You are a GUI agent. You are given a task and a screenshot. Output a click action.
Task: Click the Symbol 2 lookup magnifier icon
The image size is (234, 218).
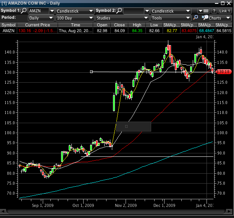(119, 11)
